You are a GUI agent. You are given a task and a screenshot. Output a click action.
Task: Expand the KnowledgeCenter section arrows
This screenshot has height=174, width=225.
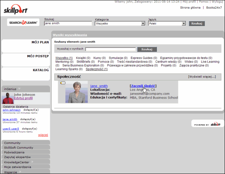point(31,162)
